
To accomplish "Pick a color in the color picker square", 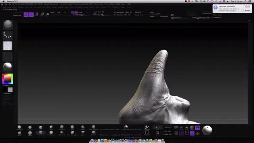I will [x=8, y=79].
